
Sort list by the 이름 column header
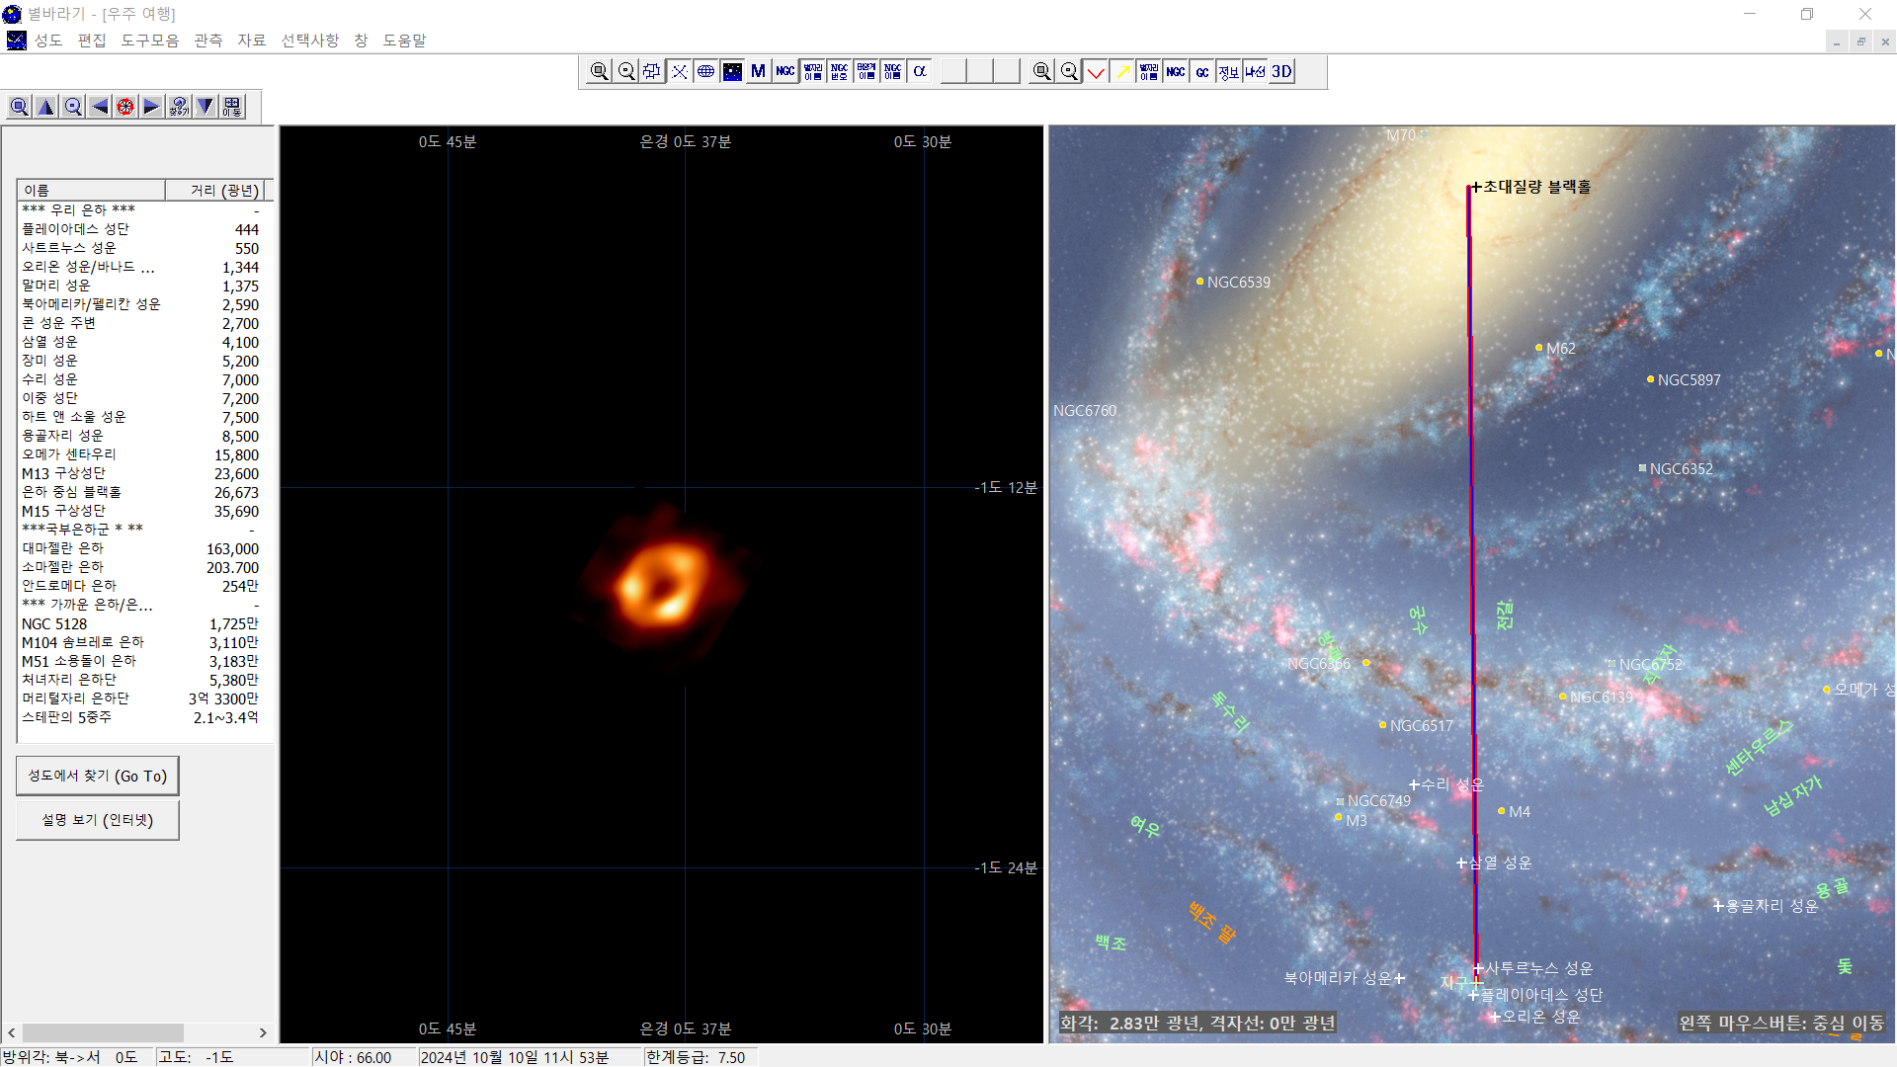[91, 191]
